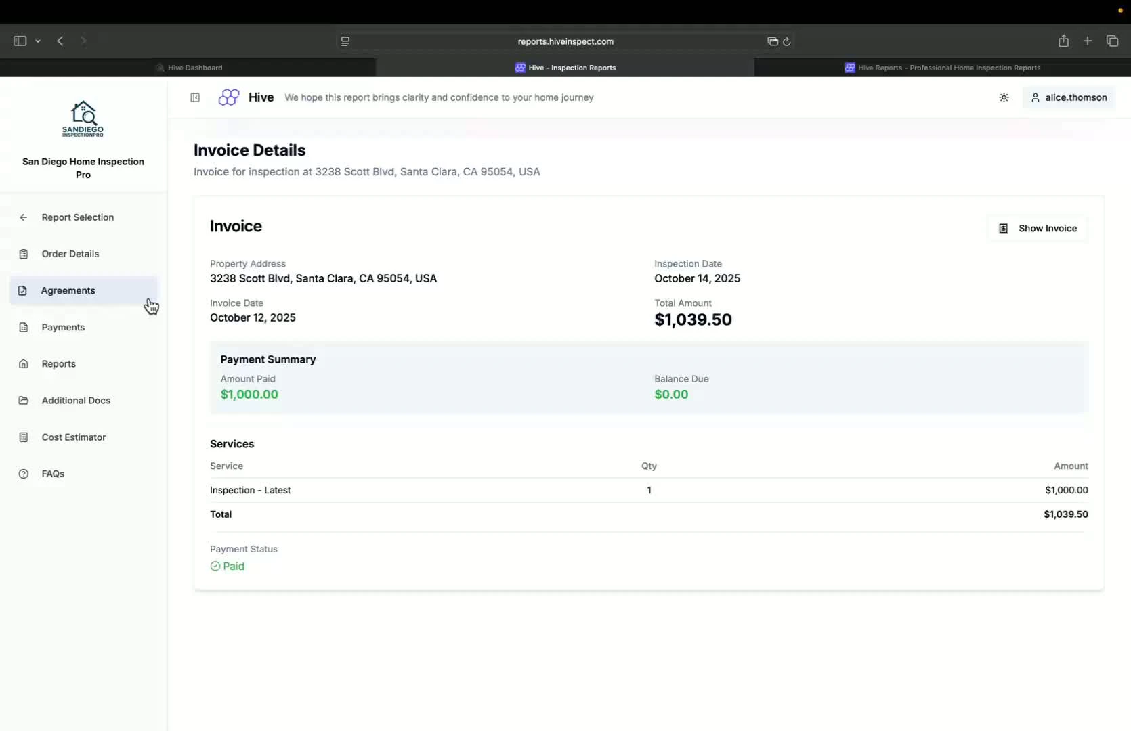Screen dimensions: 1131x731
Task: Open the page reader icon in the address bar
Action: (x=345, y=41)
